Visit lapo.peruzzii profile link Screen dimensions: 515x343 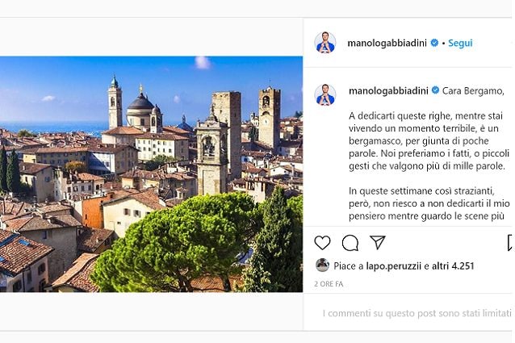tap(393, 266)
